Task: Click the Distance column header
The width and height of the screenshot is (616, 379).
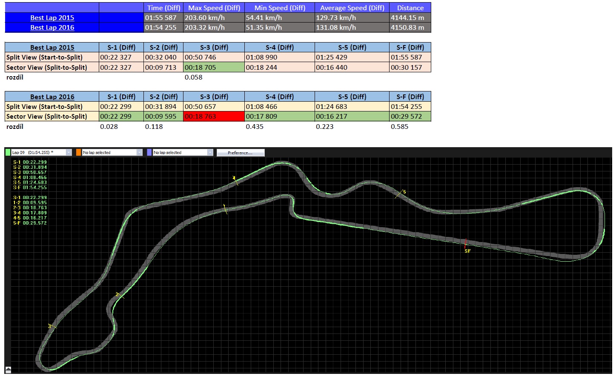Action: click(x=410, y=8)
